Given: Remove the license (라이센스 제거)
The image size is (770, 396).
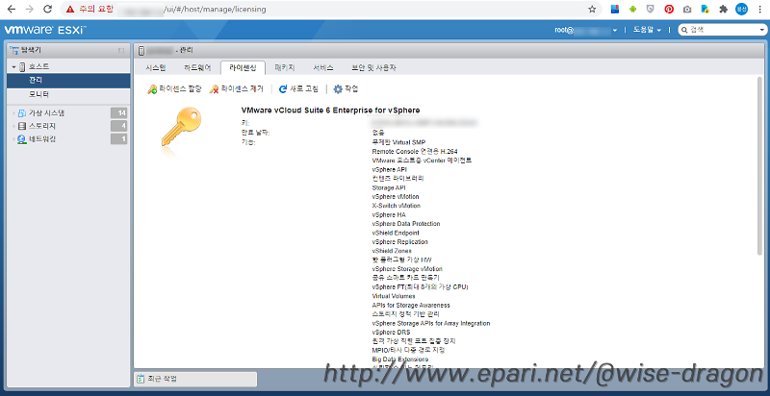Looking at the screenshot, I should click(x=237, y=89).
